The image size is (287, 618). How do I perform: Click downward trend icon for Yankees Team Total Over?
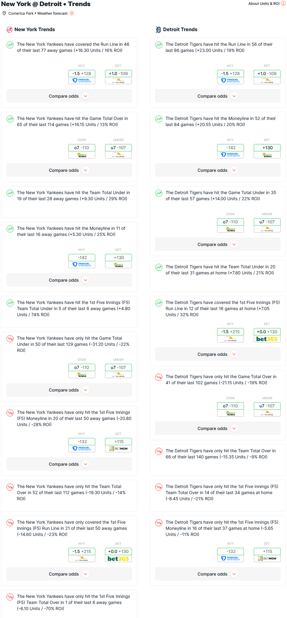point(10,487)
